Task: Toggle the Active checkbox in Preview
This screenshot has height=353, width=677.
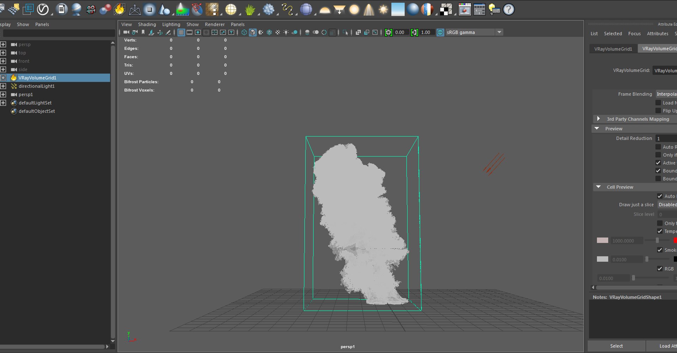Action: click(x=658, y=163)
